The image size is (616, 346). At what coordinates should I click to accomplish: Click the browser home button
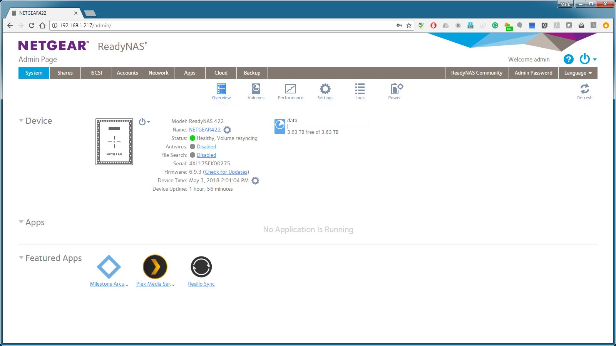click(x=42, y=25)
